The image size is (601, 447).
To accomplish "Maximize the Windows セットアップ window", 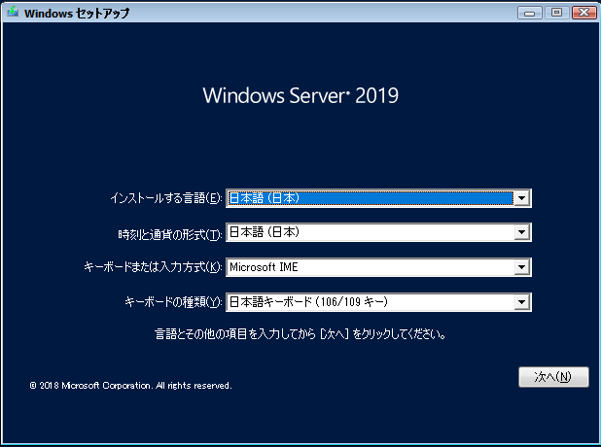I will coord(556,13).
